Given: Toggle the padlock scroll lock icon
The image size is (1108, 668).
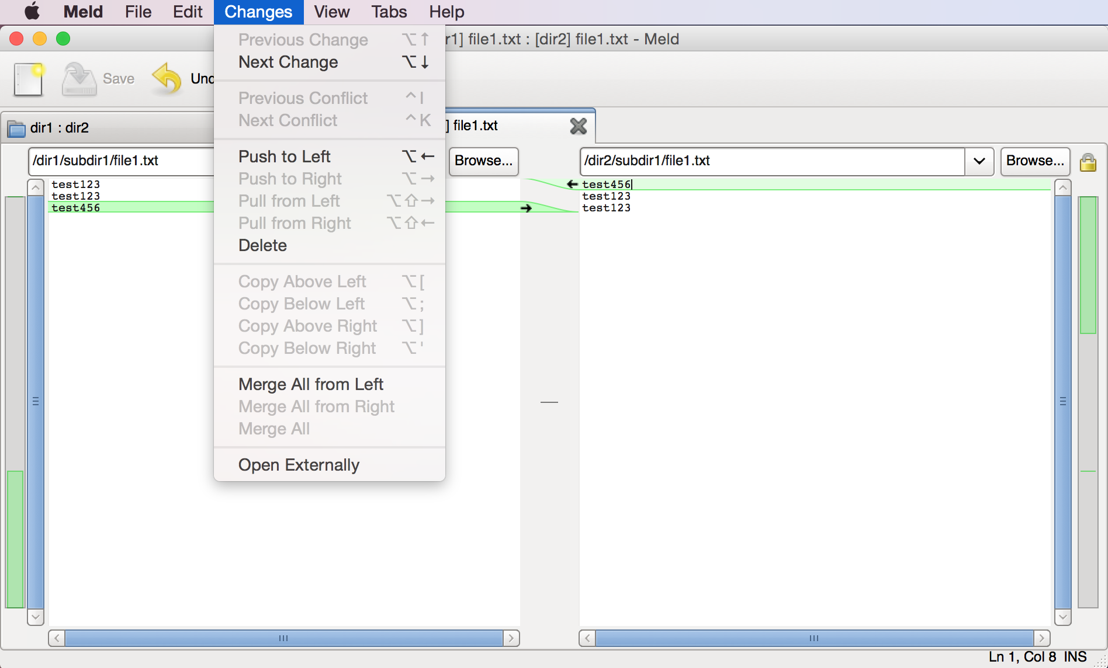Looking at the screenshot, I should (1088, 162).
